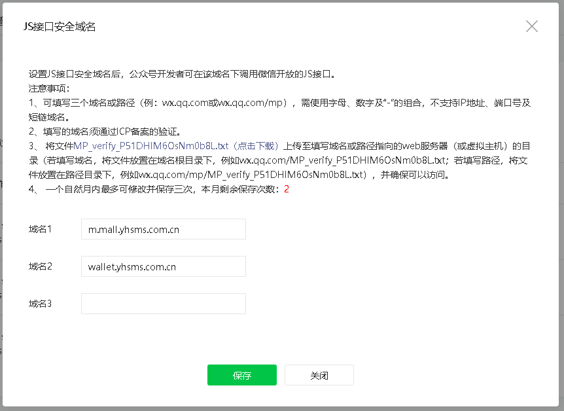Click the intro sentence about 设置JS接口安全域名
564x411 pixels.
(x=182, y=74)
